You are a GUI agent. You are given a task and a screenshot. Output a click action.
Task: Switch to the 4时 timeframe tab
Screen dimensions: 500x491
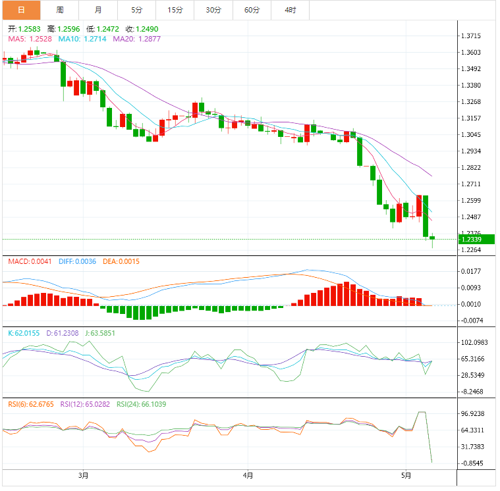290,10
